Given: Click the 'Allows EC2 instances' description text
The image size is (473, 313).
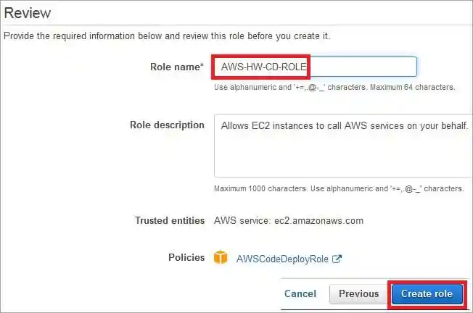Looking at the screenshot, I should (x=344, y=125).
